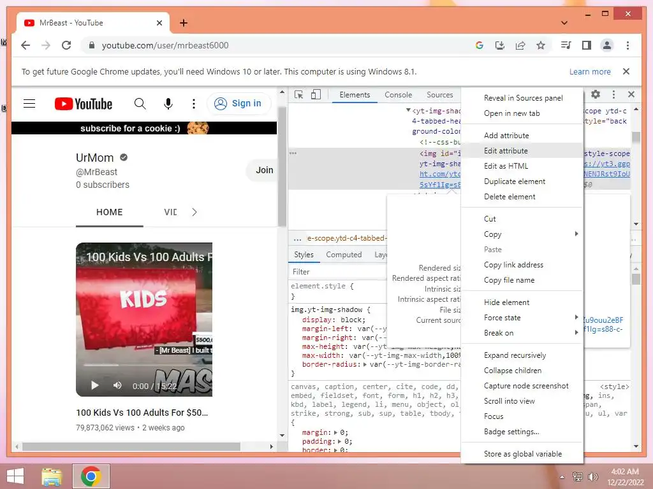The image size is (653, 489).
Task: Click the site lock icon
Action: tap(92, 45)
